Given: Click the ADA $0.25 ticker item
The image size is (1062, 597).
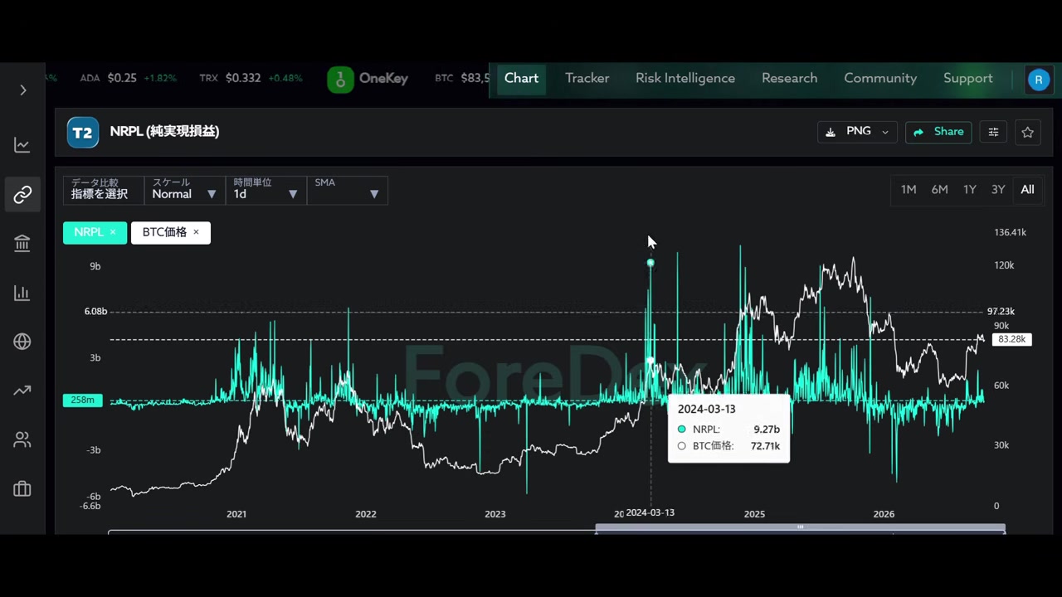Looking at the screenshot, I should click(128, 78).
